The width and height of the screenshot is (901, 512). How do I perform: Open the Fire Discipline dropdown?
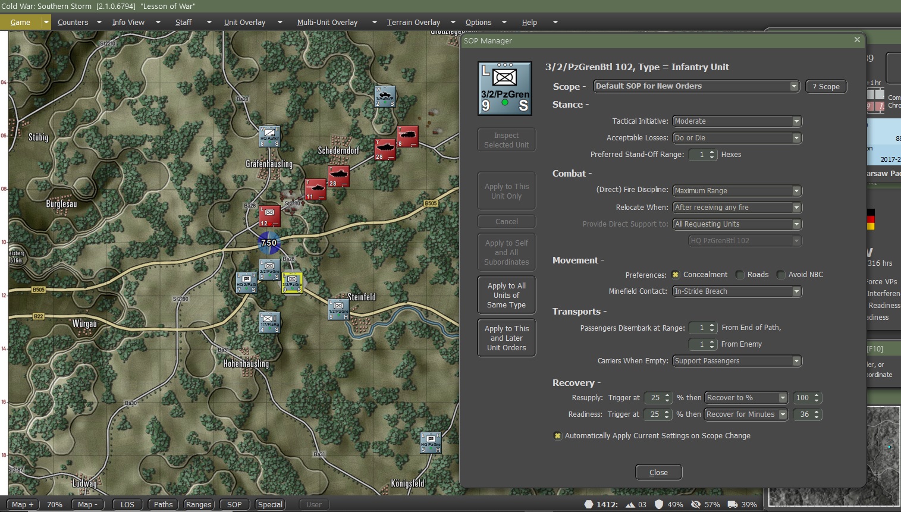[x=737, y=191]
